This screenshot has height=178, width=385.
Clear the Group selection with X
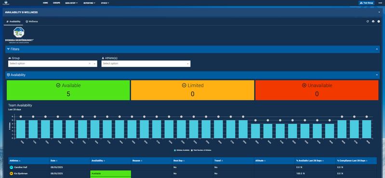(x=90, y=63)
